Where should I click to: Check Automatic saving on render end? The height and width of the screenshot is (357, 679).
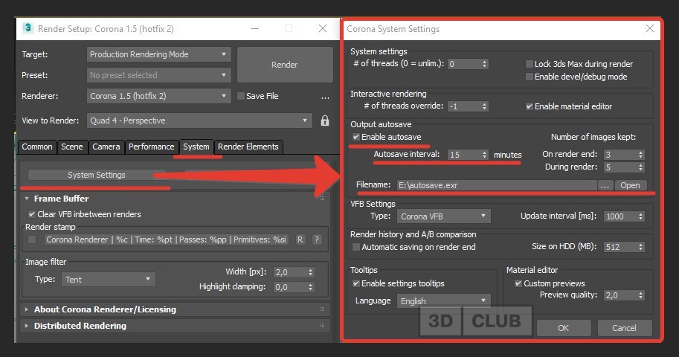coord(356,247)
